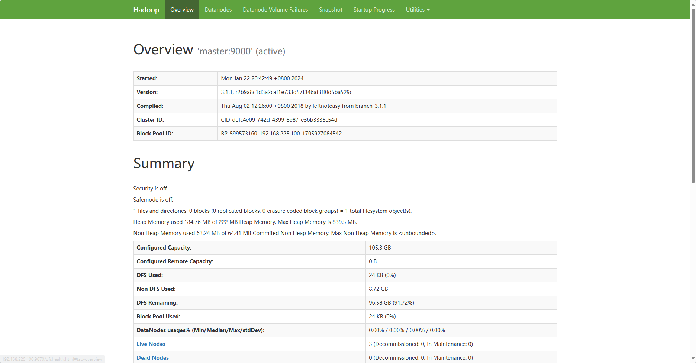Select DFS Used value 24 KB
The height and width of the screenshot is (363, 696).
pyautogui.click(x=382, y=275)
